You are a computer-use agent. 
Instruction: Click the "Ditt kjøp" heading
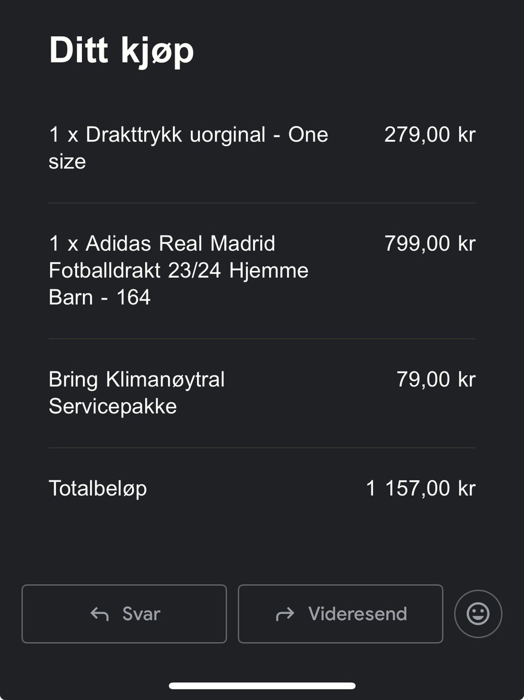tap(121, 50)
